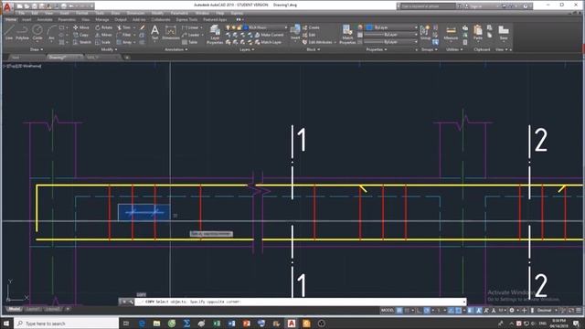The image size is (585, 329).
Task: Open the Insert ribbon tab
Action: (x=27, y=19)
